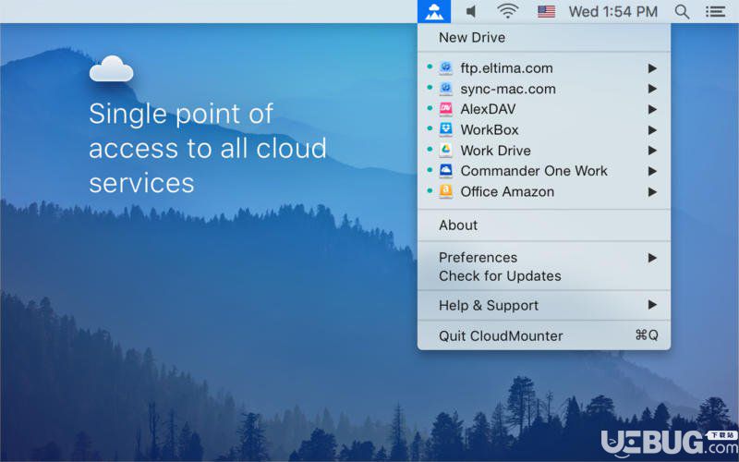Expand the Work Drive submenu arrow
This screenshot has height=462, width=739.
coord(652,151)
